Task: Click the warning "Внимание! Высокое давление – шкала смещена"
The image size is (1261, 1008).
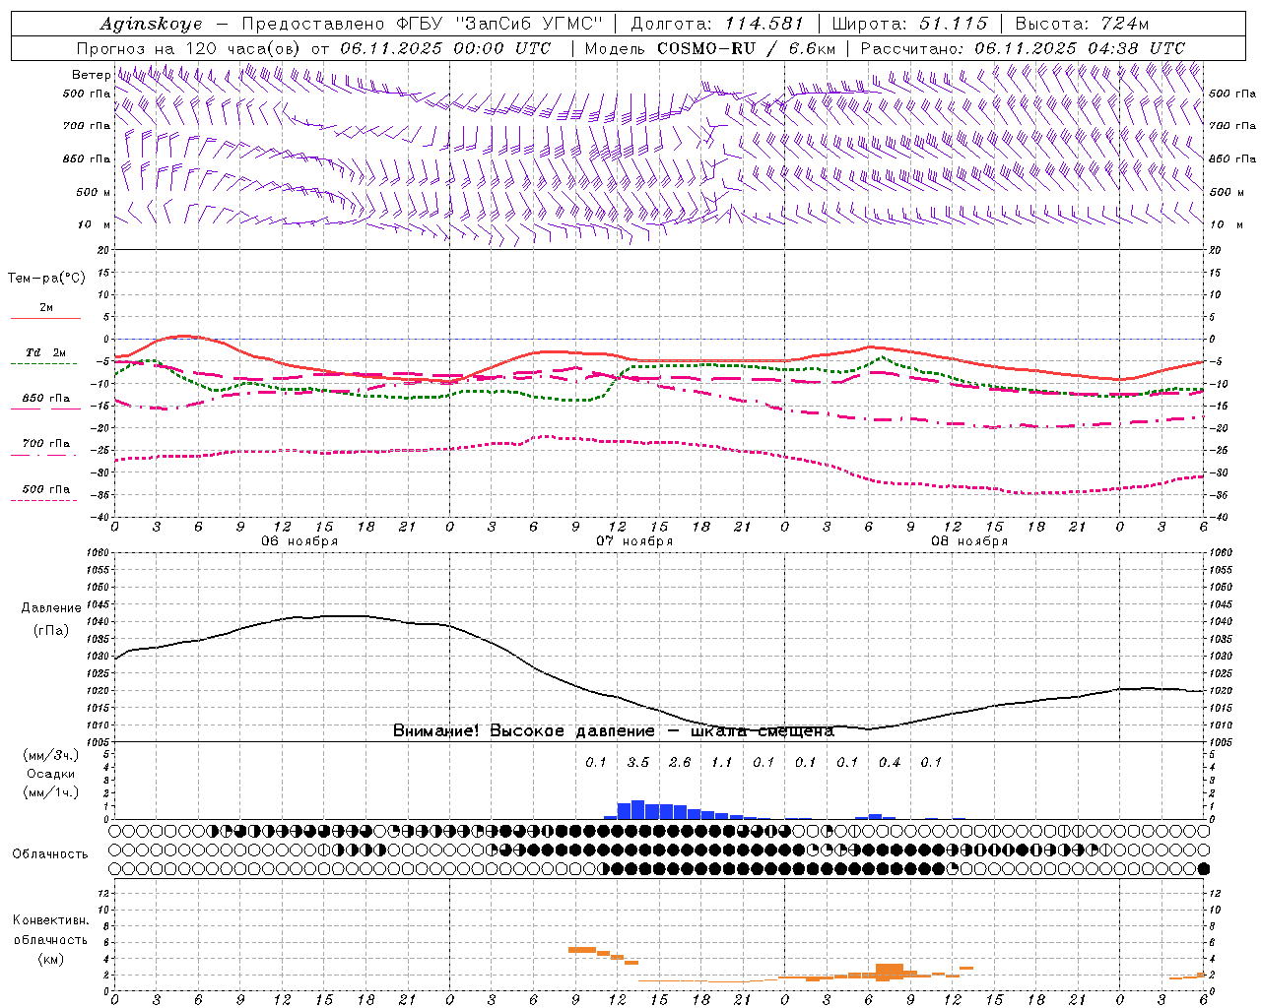Action: 614,730
